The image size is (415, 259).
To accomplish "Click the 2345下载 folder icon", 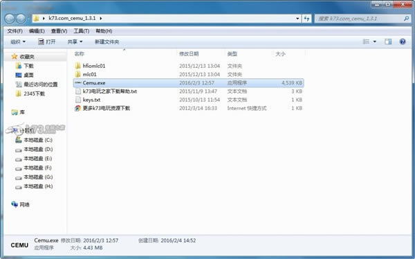I will tap(19, 93).
